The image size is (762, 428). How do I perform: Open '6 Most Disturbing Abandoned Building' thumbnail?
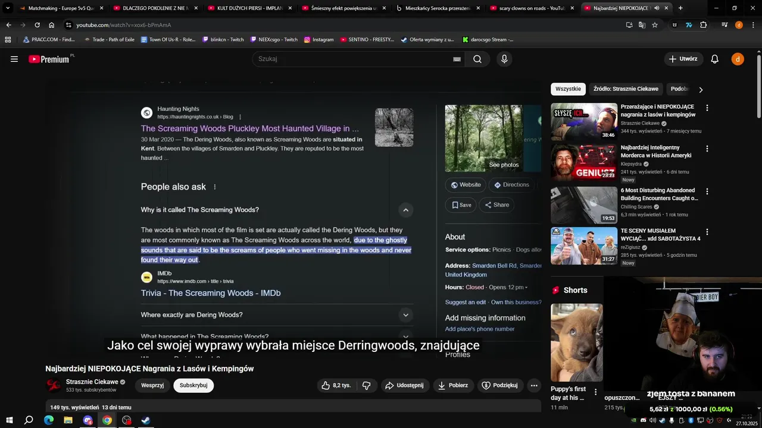(584, 205)
